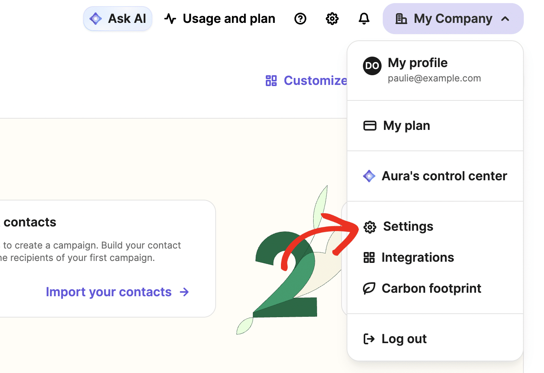
Task: Open Aura's control center
Action: (x=444, y=176)
